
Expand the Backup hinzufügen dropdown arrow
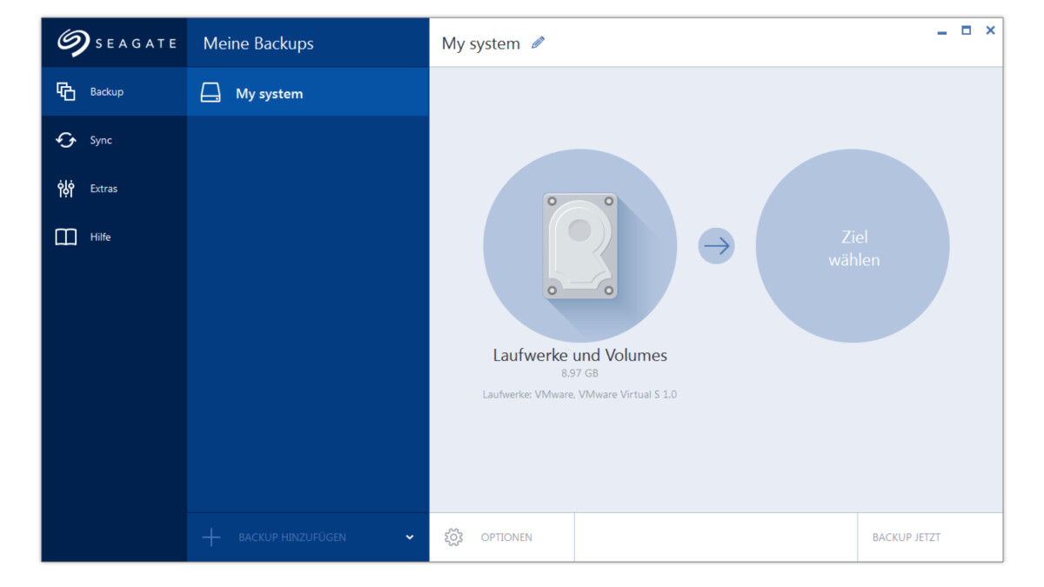point(410,537)
